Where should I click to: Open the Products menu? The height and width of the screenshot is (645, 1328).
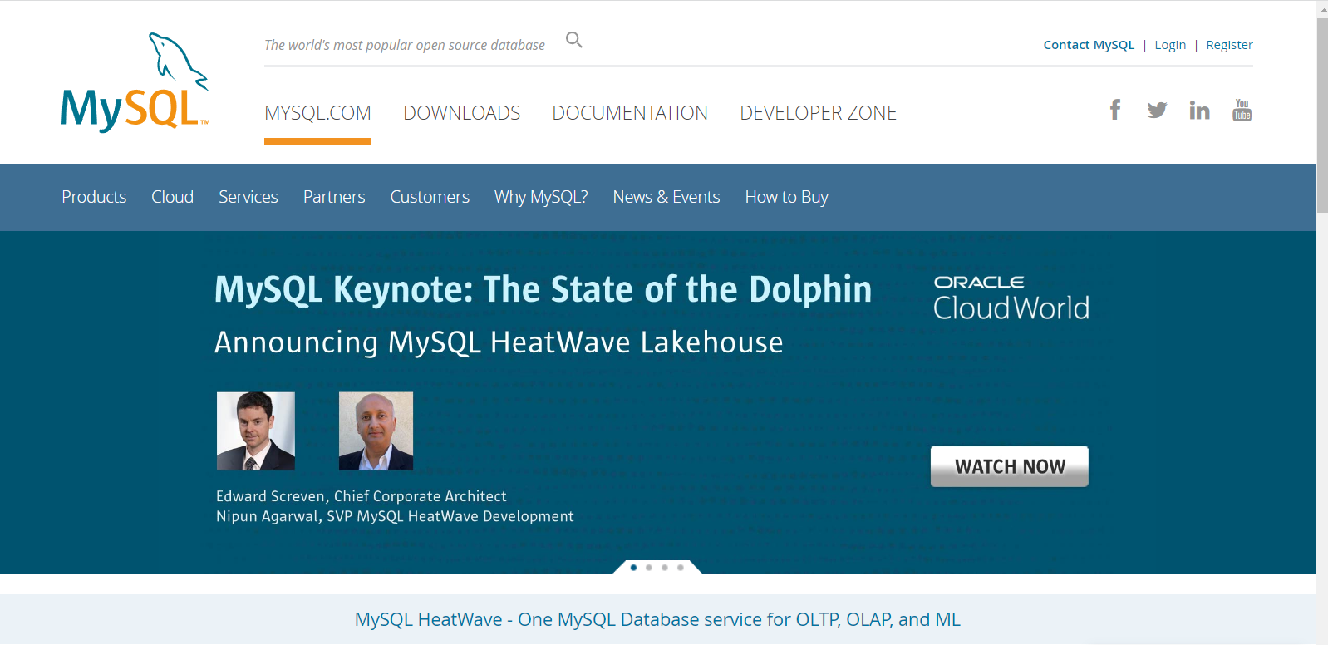[94, 197]
